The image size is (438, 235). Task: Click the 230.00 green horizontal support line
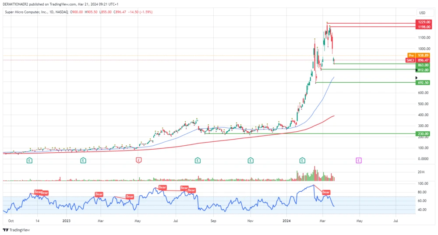pyautogui.click(x=310, y=133)
